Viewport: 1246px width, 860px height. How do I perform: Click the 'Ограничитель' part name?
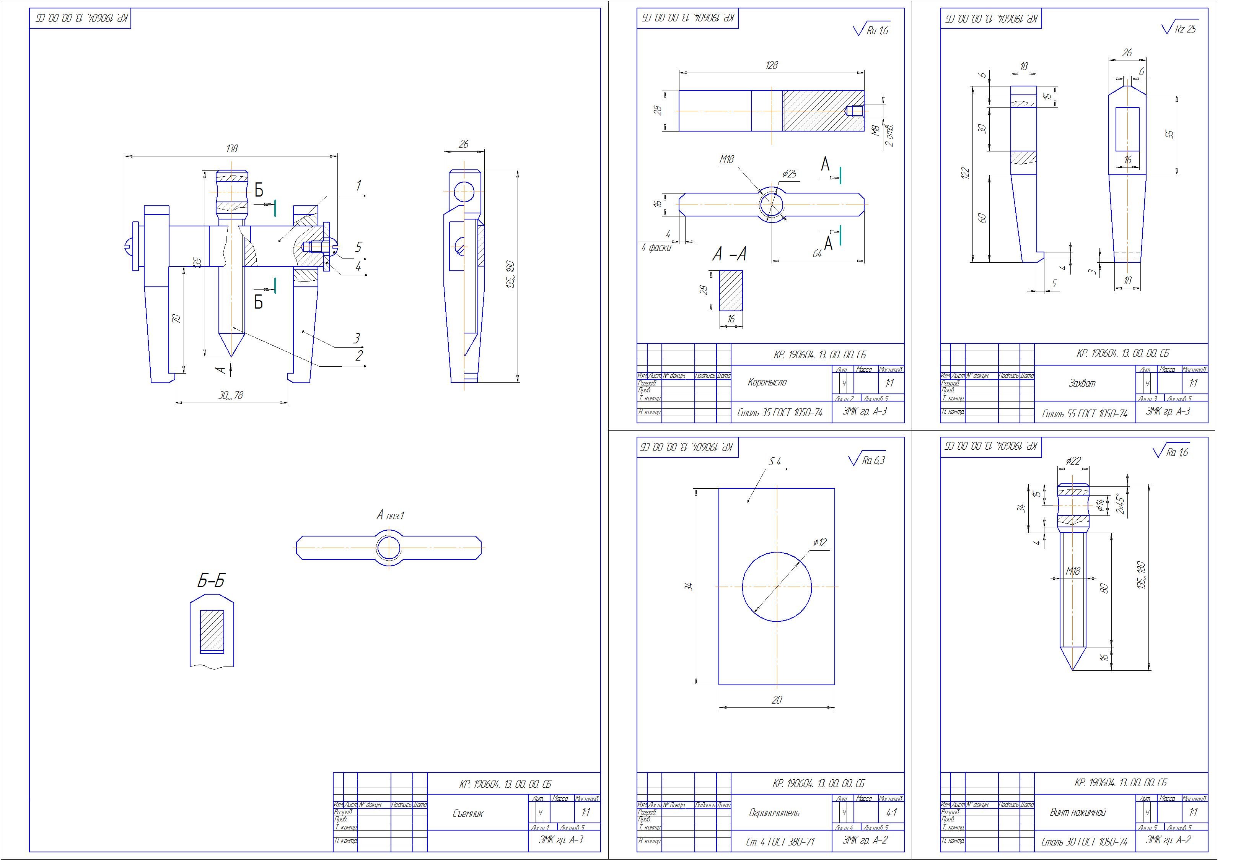(x=774, y=813)
